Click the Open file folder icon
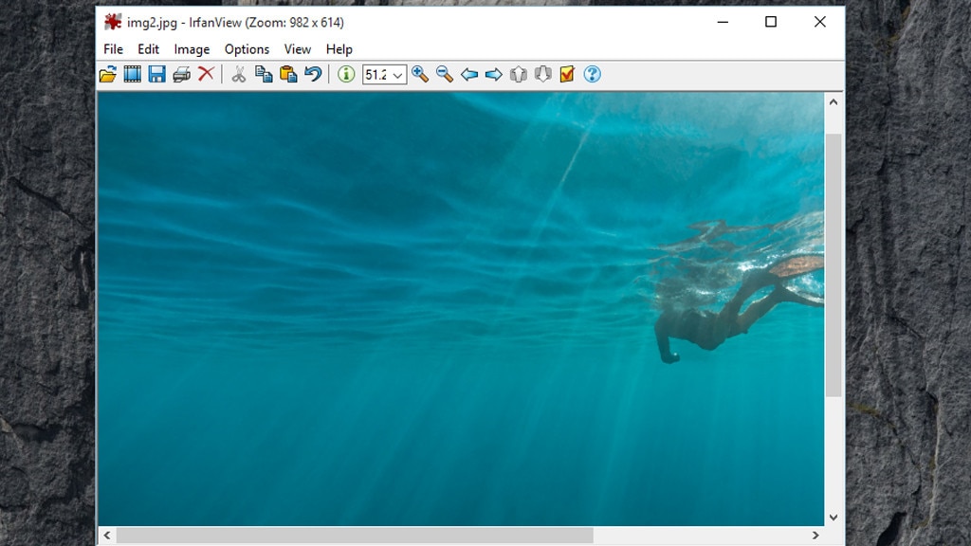This screenshot has height=546, width=971. pos(108,74)
